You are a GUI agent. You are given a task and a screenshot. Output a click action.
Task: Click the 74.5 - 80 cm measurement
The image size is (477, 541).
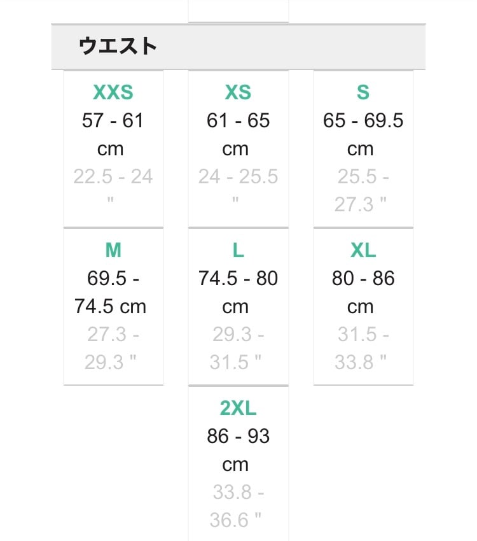[x=238, y=292]
